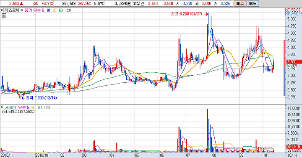Click the red 961,519 volume tag on axis
The width and height of the screenshot is (302, 158).
294,147
